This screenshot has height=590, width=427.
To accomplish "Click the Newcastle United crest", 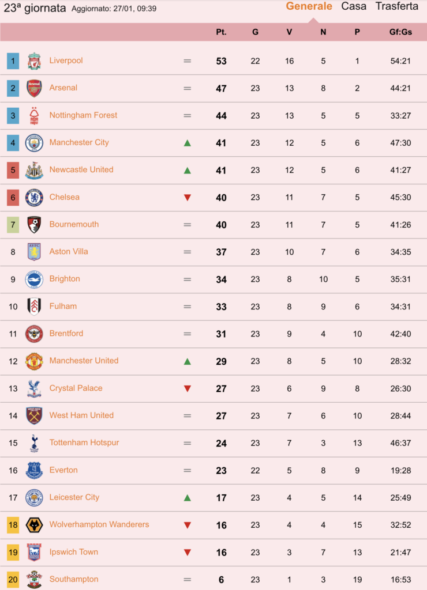I will point(34,170).
